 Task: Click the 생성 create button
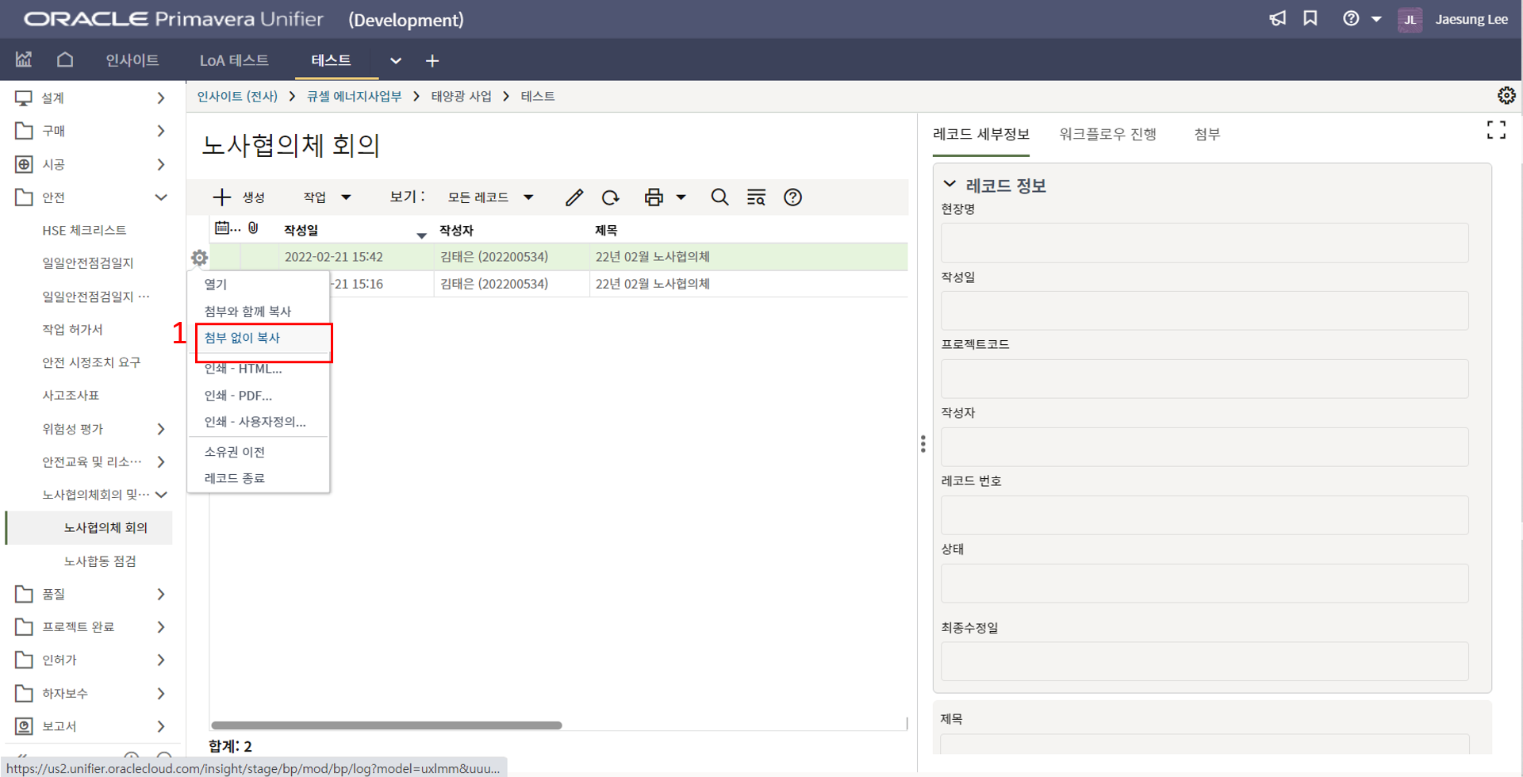239,197
